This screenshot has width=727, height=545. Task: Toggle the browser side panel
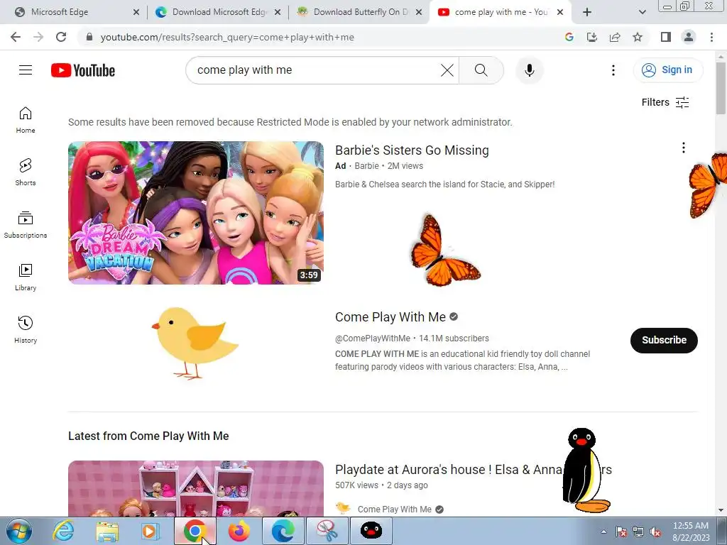point(666,37)
